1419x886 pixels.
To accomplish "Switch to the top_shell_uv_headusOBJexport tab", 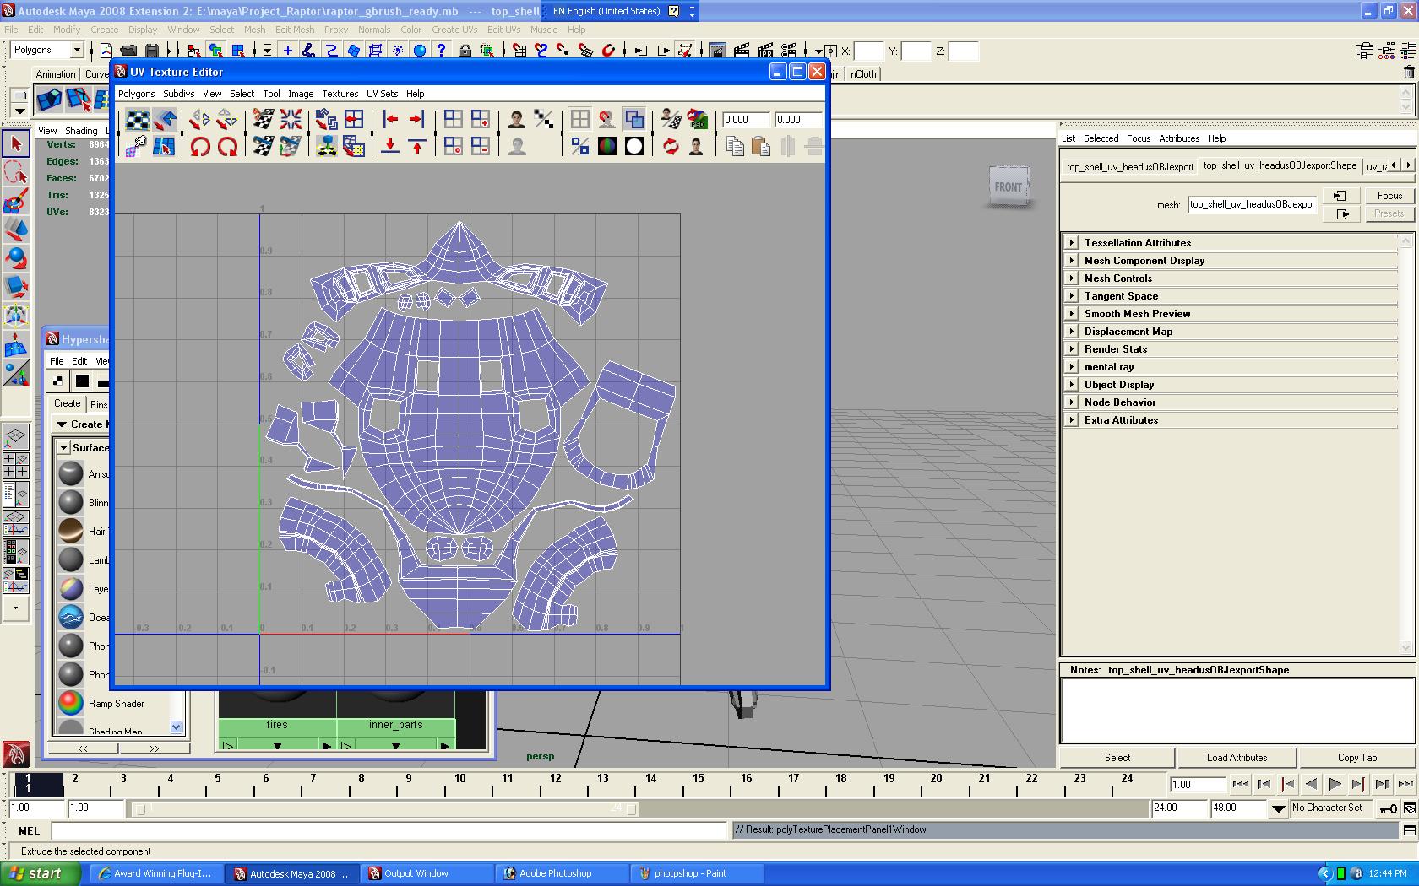I will point(1129,166).
